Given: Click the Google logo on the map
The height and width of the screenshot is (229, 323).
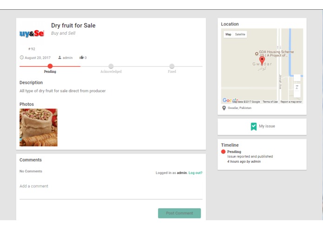Looking at the screenshot, I should [230, 100].
